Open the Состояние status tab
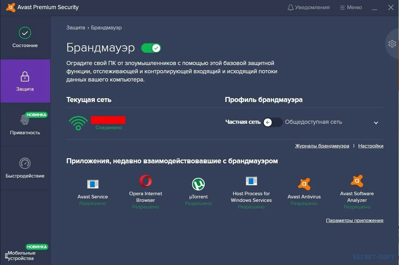The image size is (399, 265). (x=25, y=38)
